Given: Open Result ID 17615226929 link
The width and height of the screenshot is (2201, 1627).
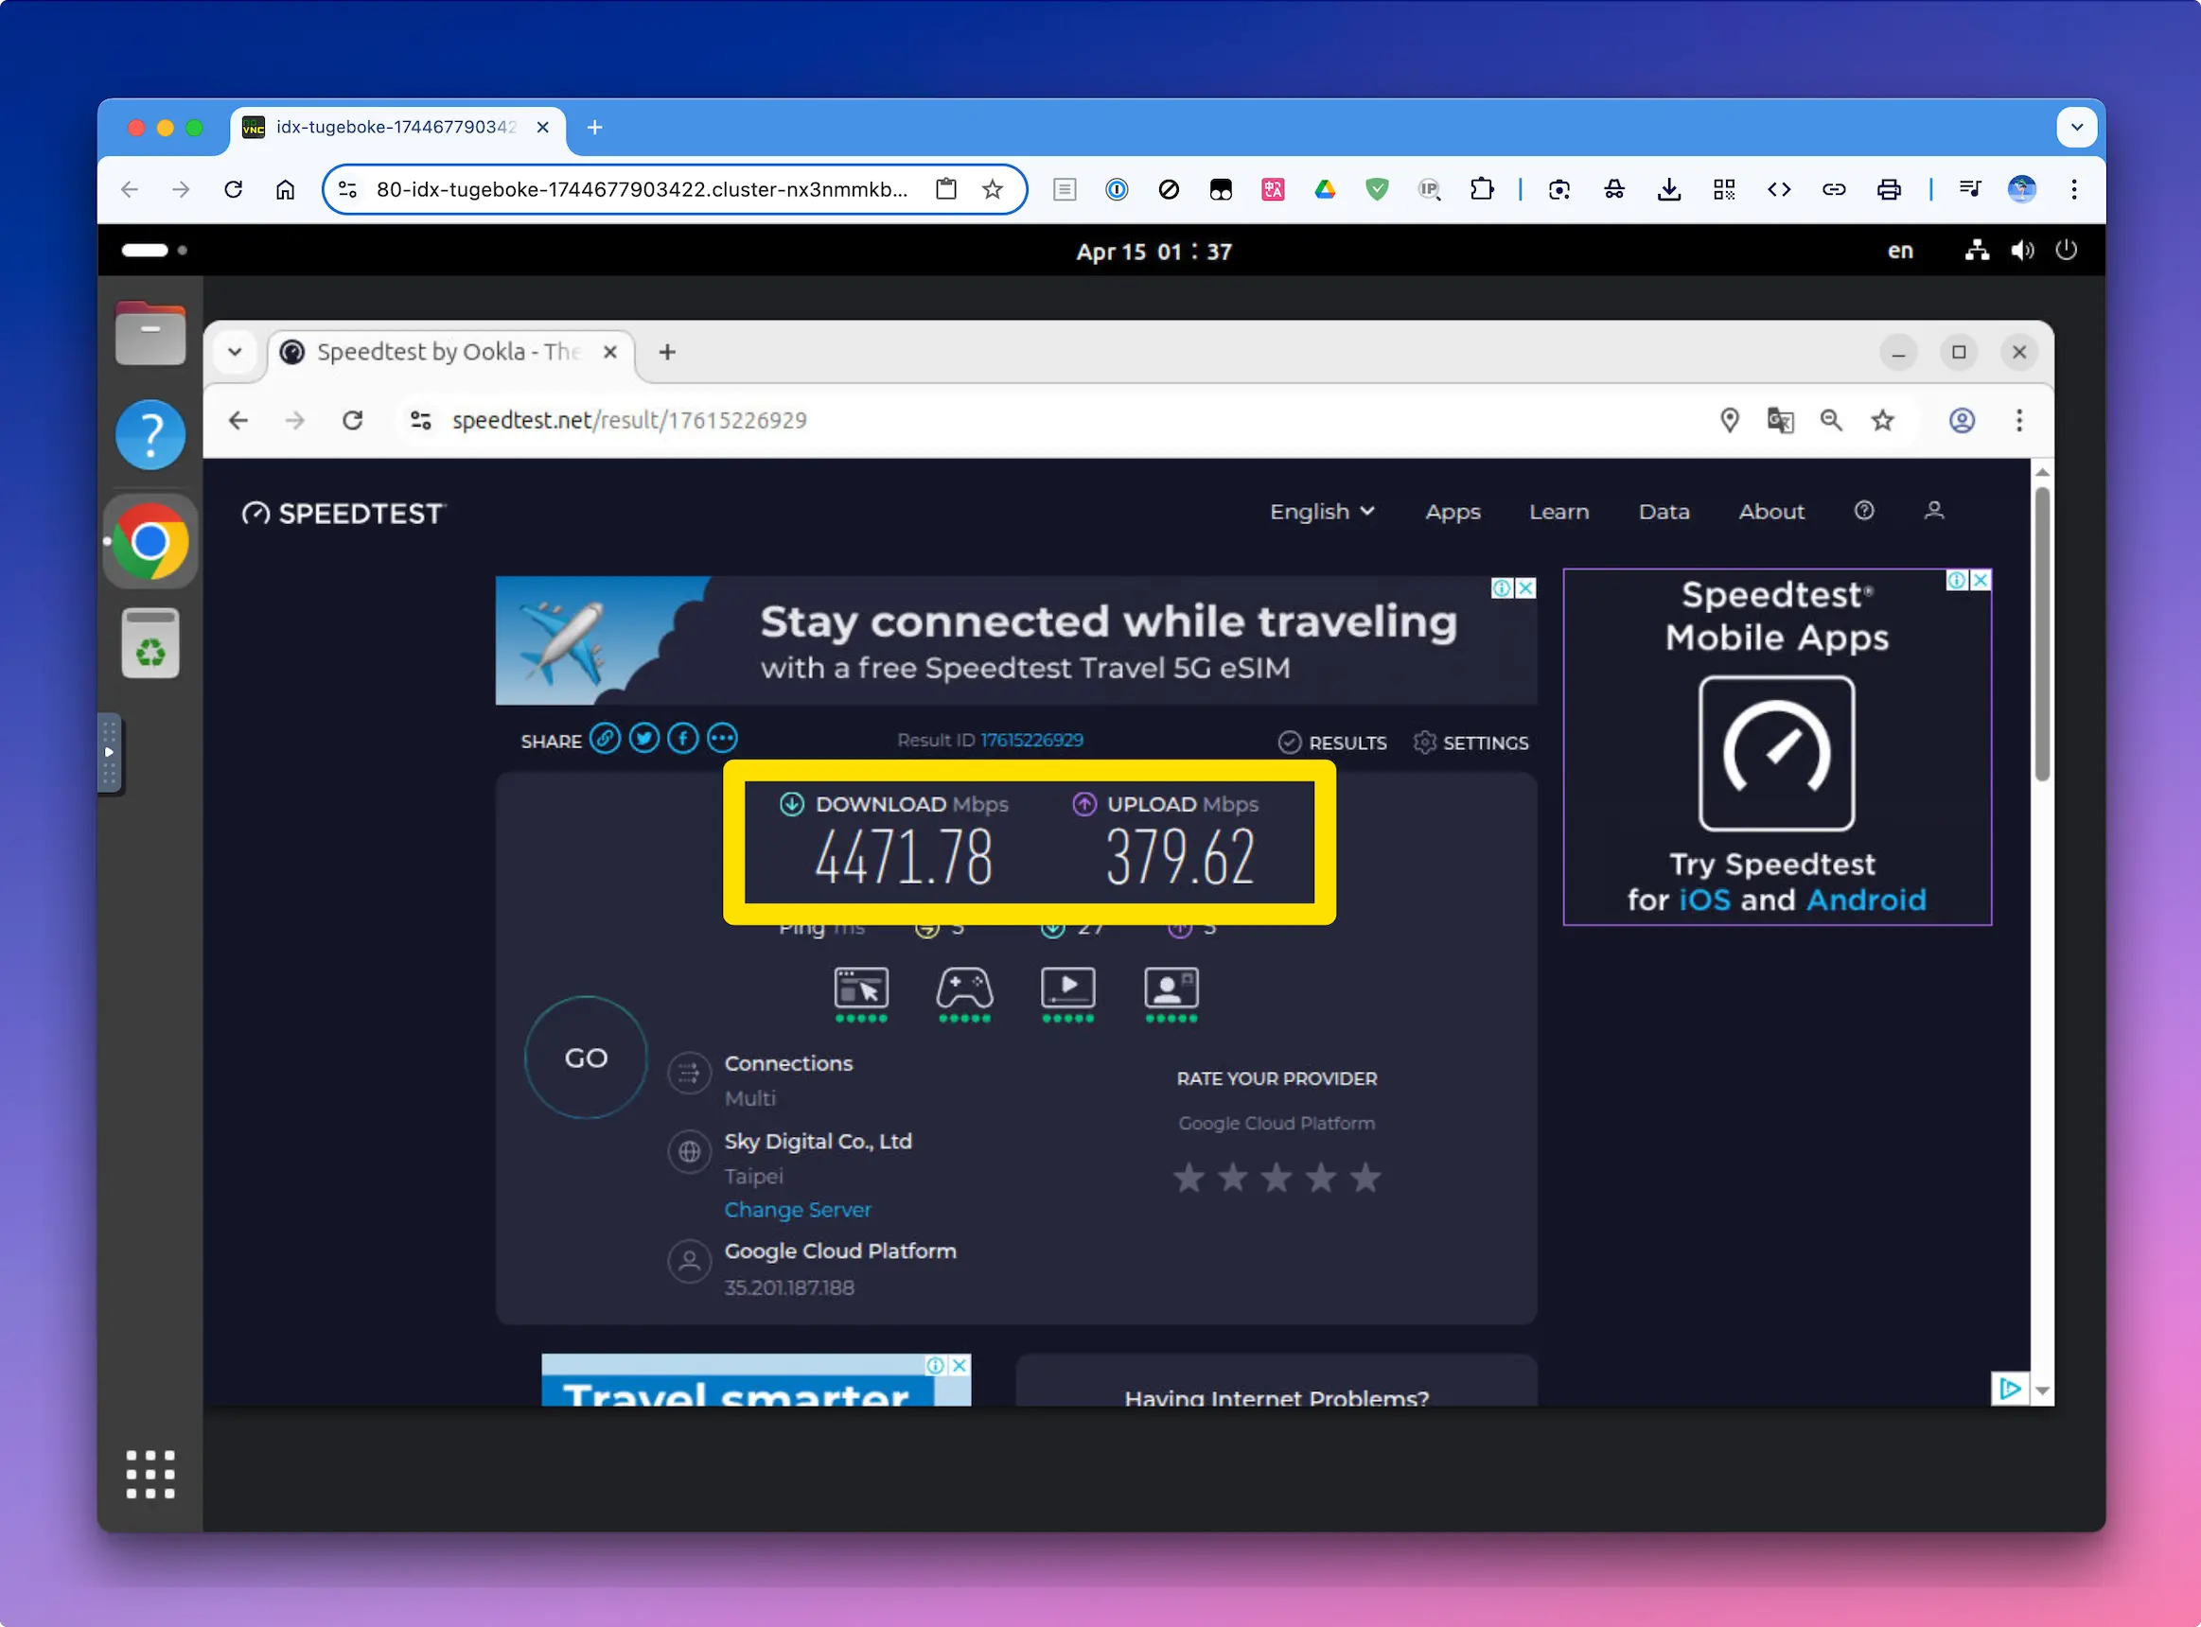Looking at the screenshot, I should 1031,740.
